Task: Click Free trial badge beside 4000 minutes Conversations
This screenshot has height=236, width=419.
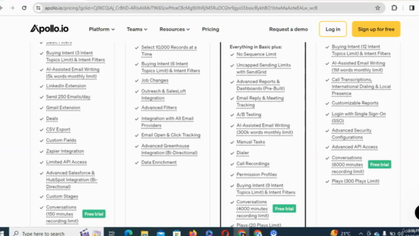Action: [284, 208]
